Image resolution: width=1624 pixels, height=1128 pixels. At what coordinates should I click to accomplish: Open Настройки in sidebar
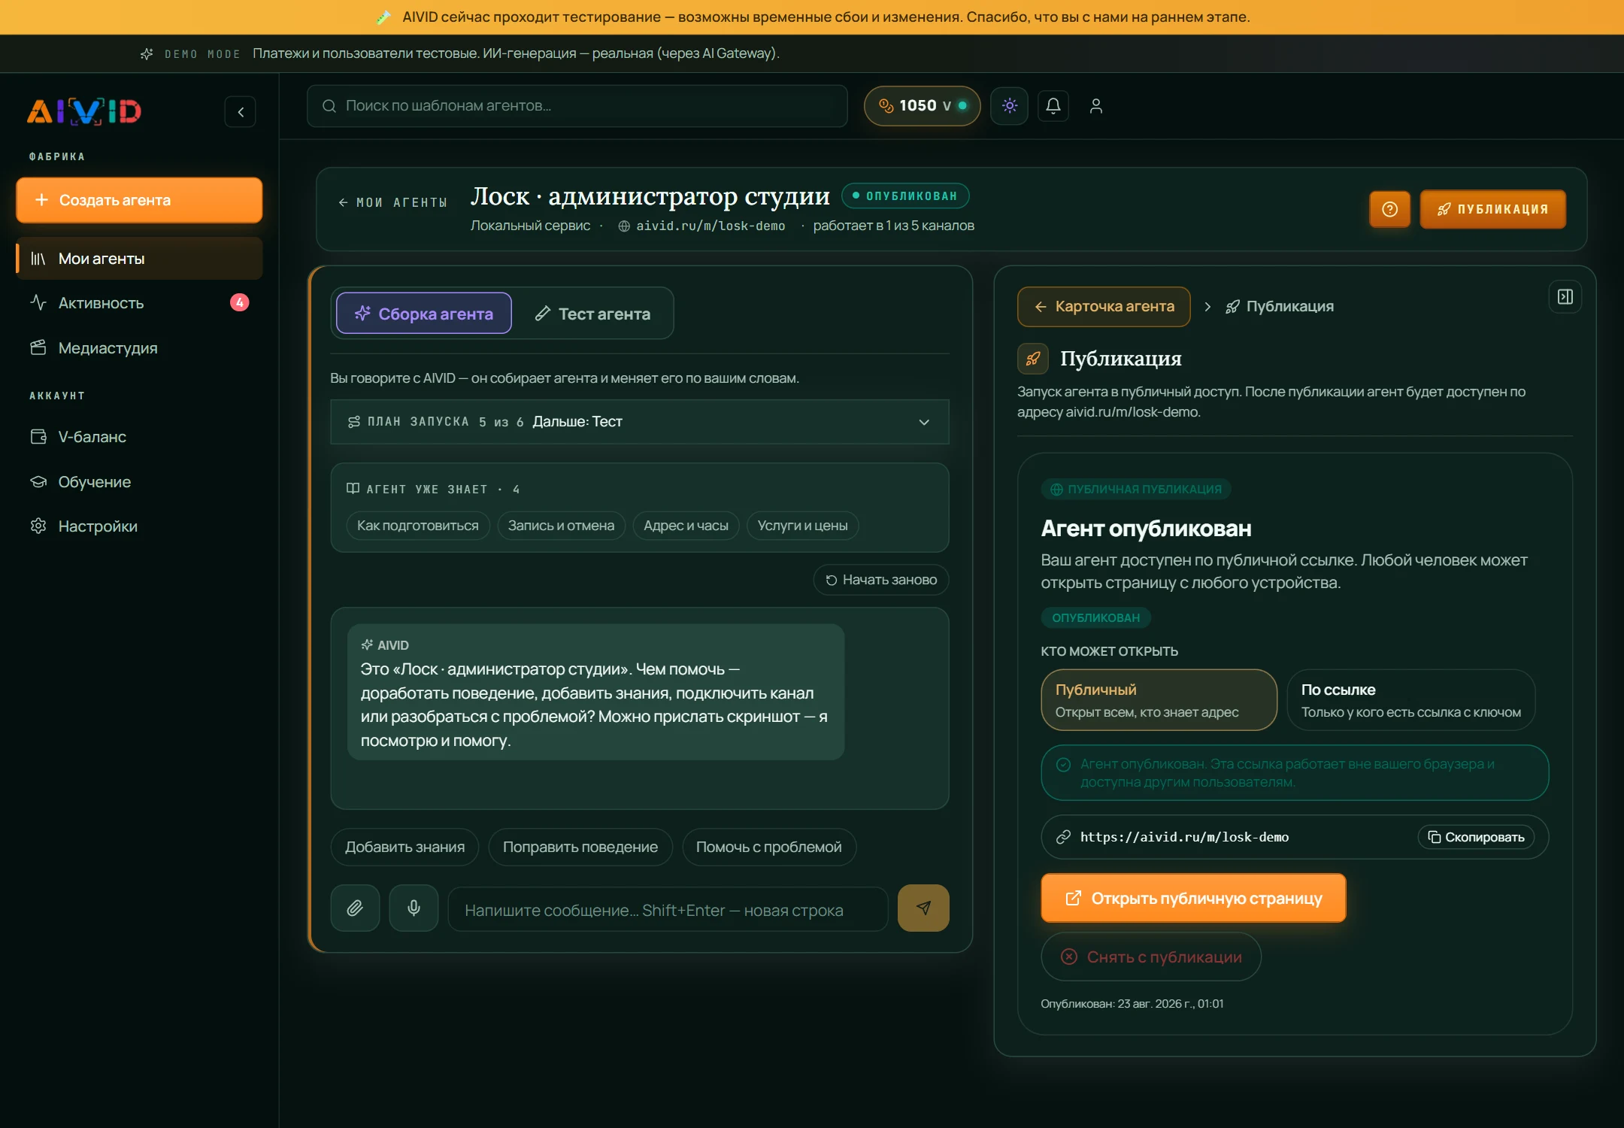[139, 526]
